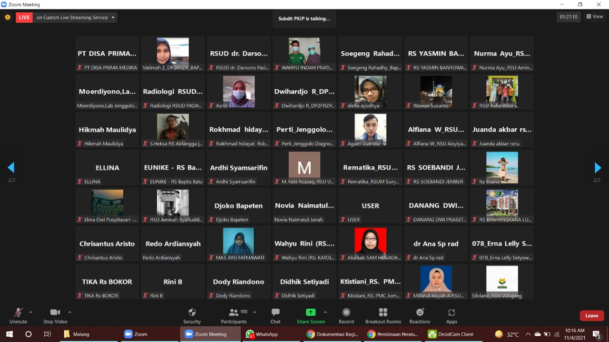Screen dimensions: 609x342
Task: Switch to WhatsApp in taskbar
Action: tap(272, 334)
